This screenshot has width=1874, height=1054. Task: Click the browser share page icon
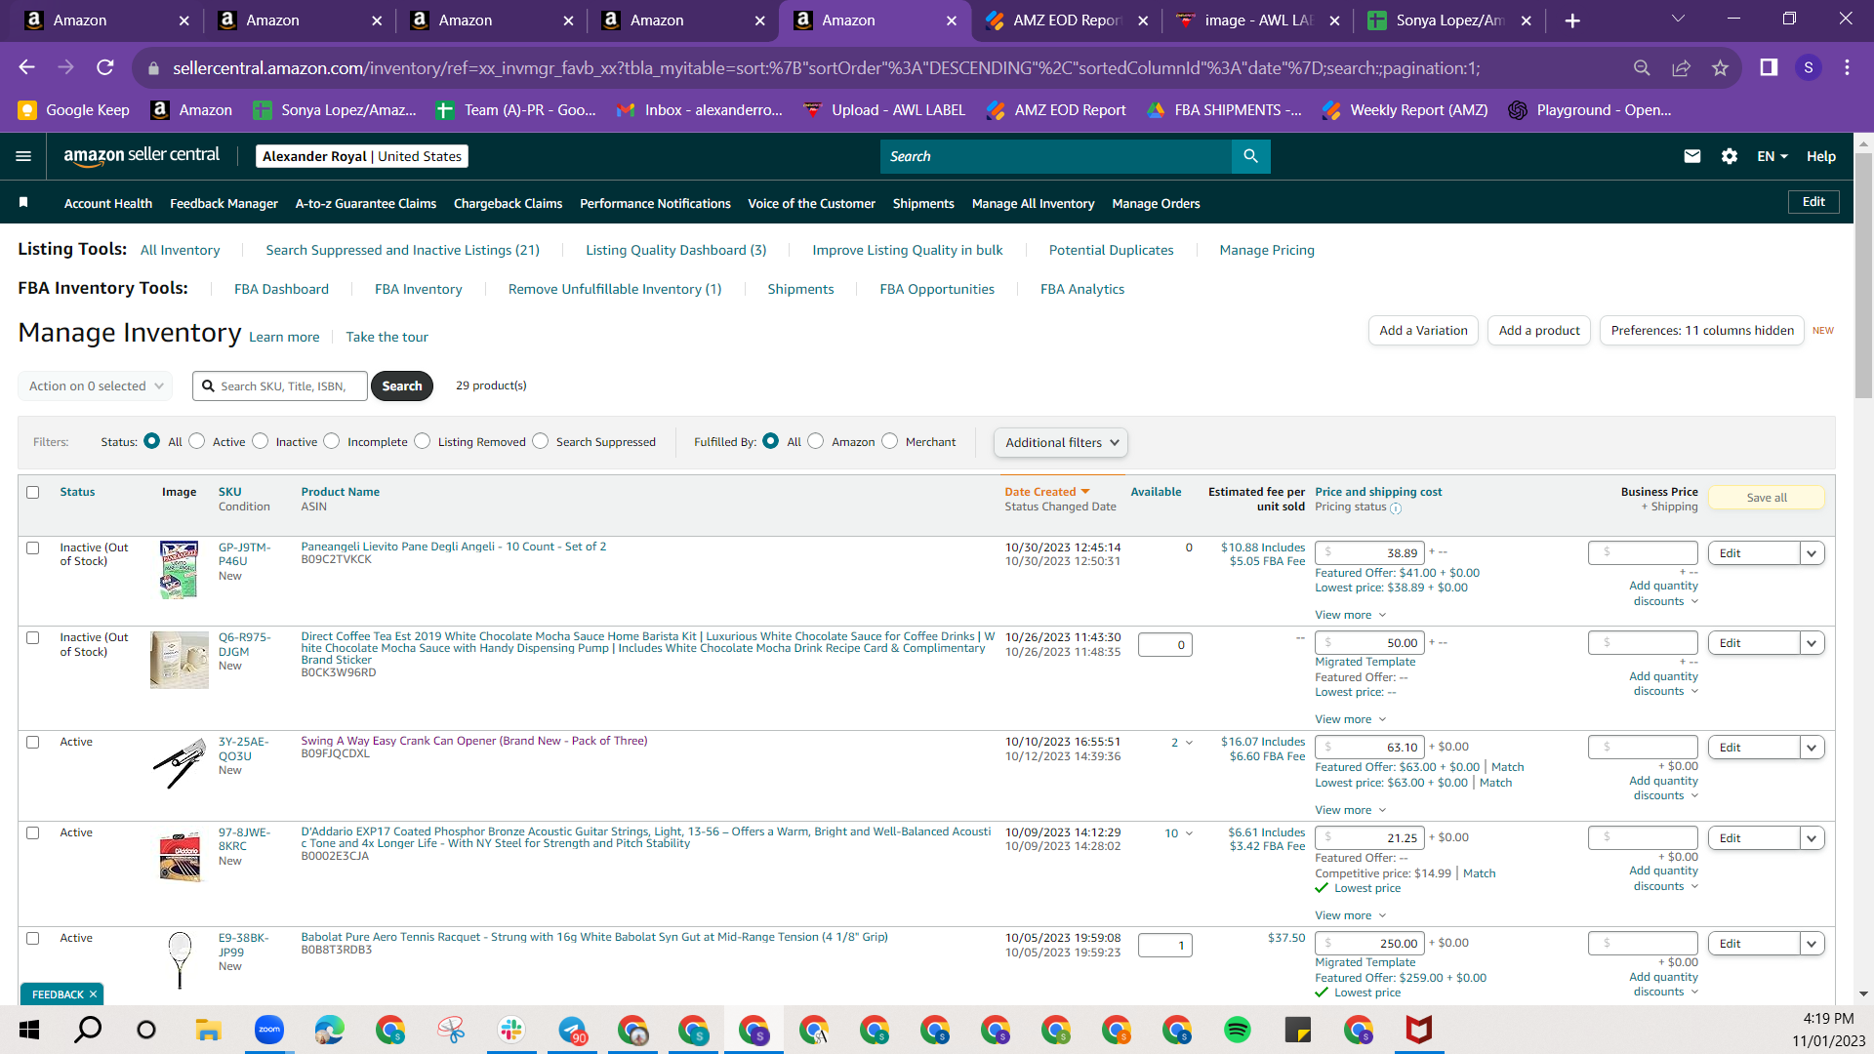click(x=1681, y=67)
